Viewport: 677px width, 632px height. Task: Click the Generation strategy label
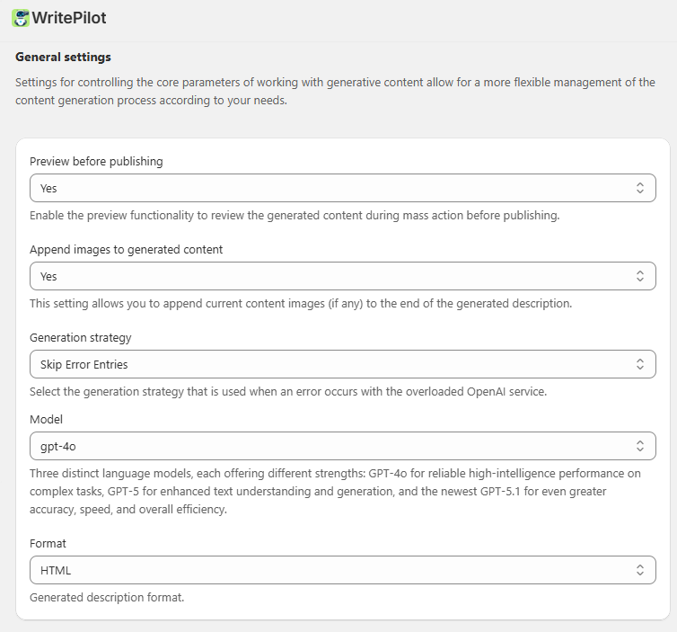(80, 337)
